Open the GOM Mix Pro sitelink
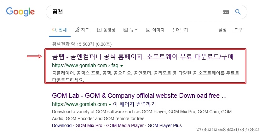The width and height of the screenshot is (265, 134). 89,126
